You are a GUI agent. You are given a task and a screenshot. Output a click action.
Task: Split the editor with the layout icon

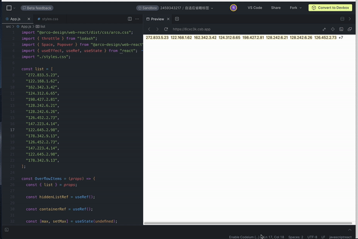pos(129,19)
